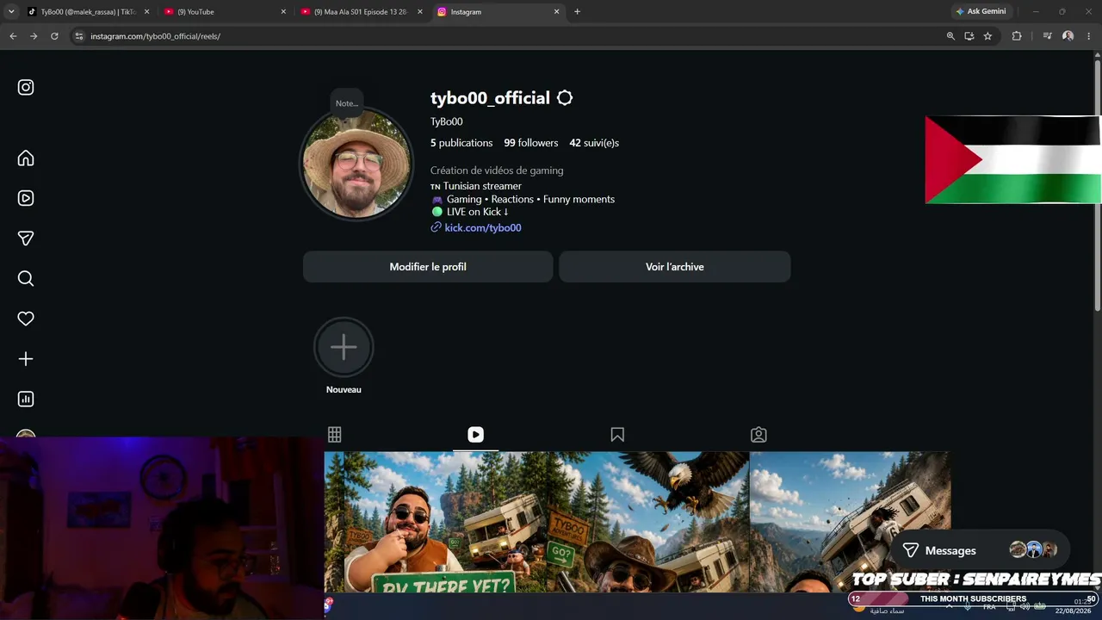Click the Ask Gemini button

tap(981, 12)
